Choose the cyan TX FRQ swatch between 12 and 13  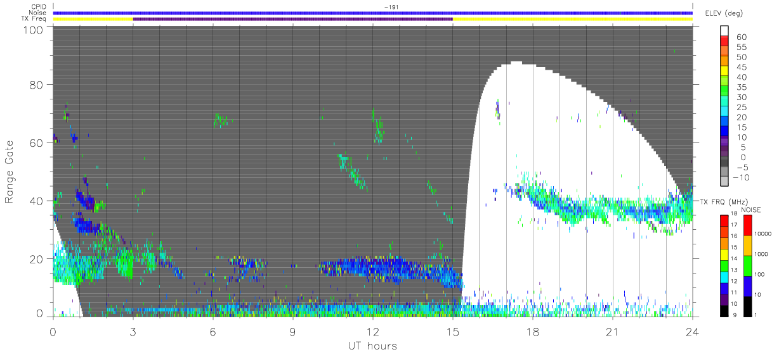(x=724, y=277)
